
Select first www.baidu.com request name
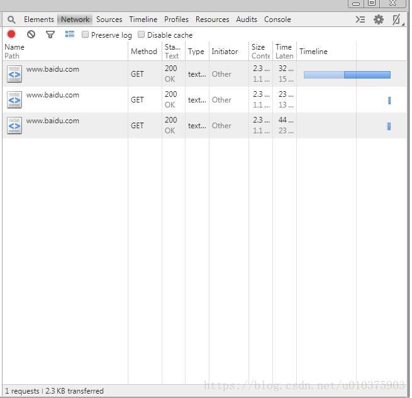(x=53, y=69)
